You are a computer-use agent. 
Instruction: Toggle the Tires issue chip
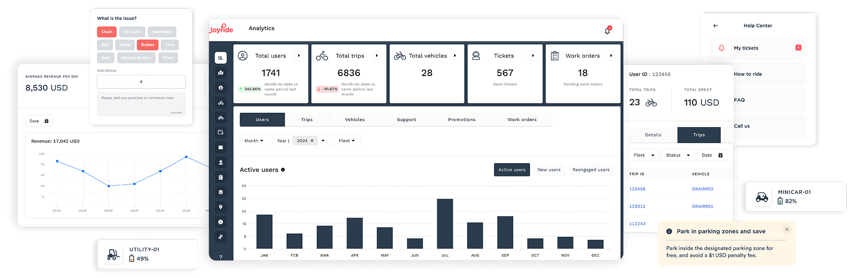(170, 45)
